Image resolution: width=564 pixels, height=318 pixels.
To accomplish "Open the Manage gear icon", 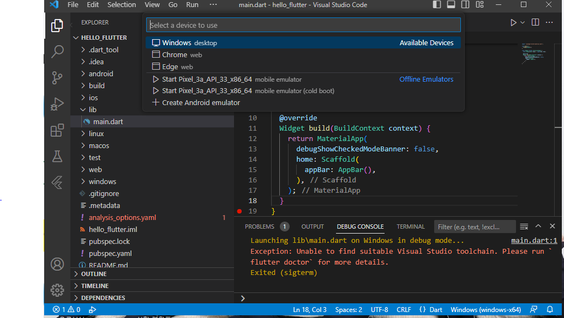I will [x=57, y=290].
